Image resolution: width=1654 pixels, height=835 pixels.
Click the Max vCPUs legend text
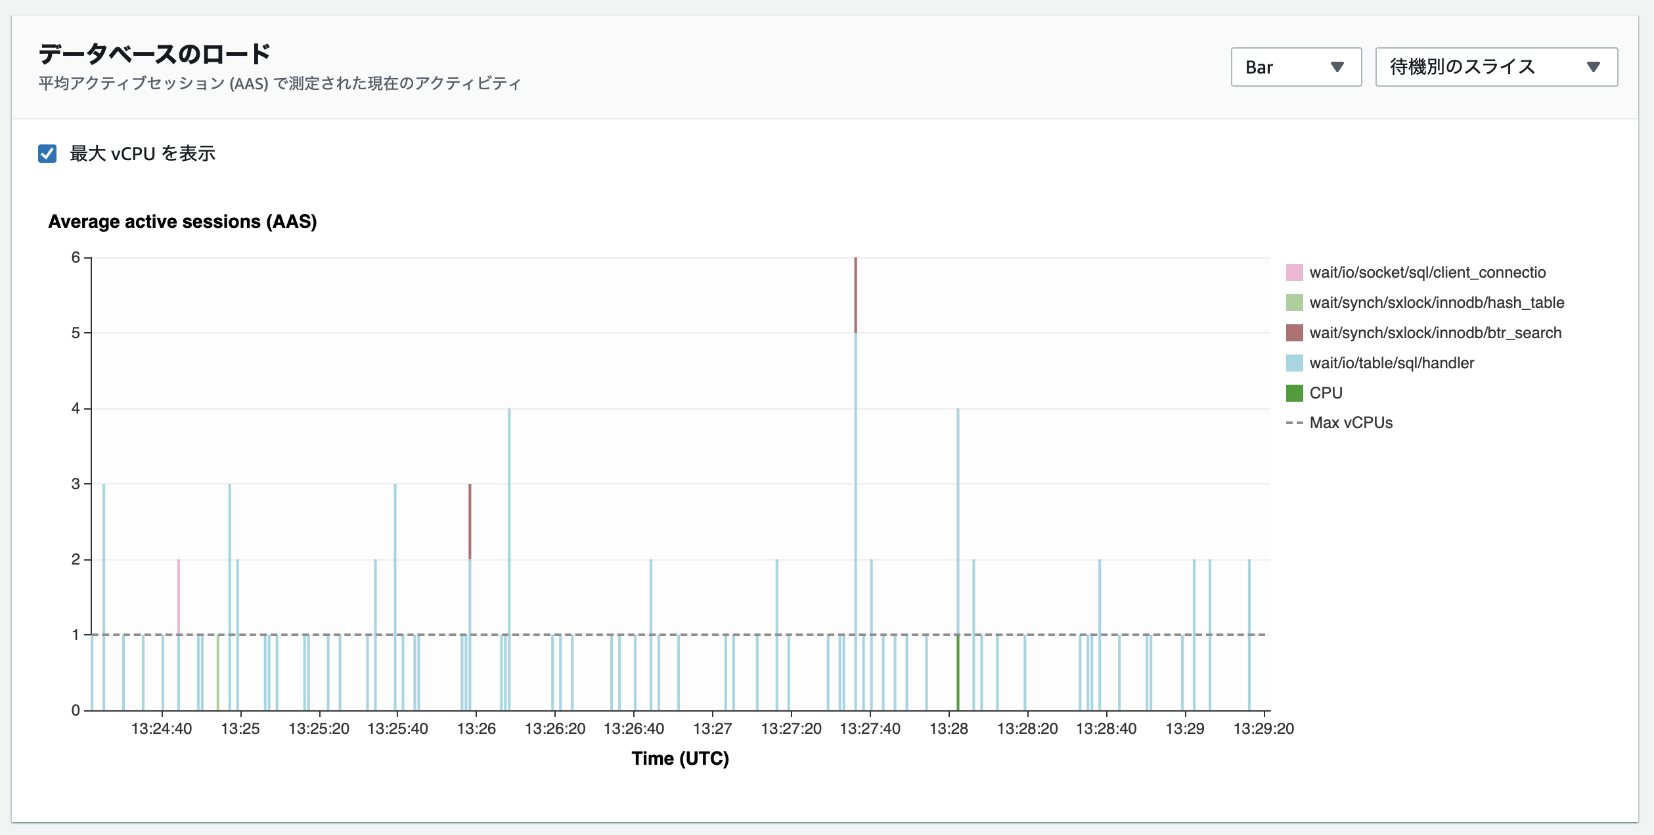point(1351,423)
